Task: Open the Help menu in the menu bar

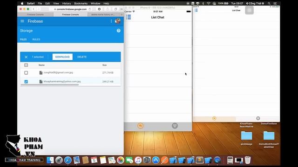Action: tap(106, 3)
